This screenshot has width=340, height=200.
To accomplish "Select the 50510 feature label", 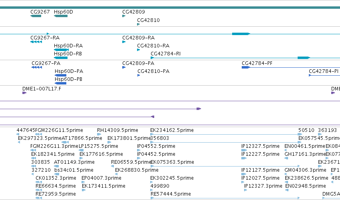I will coord(306,130).
